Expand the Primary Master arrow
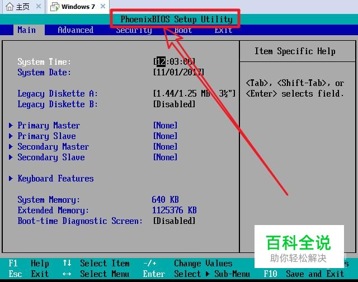This screenshot has width=358, height=282. click(11, 125)
